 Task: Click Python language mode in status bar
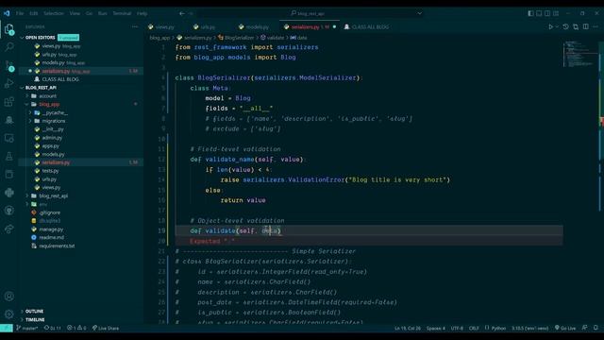[498, 328]
